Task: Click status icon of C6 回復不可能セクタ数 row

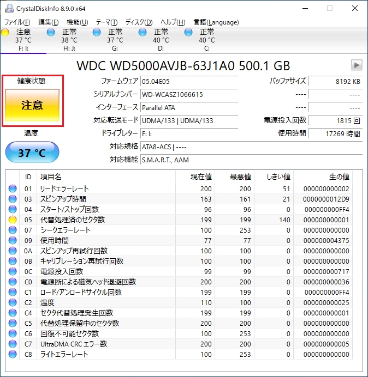Action: coord(13,333)
